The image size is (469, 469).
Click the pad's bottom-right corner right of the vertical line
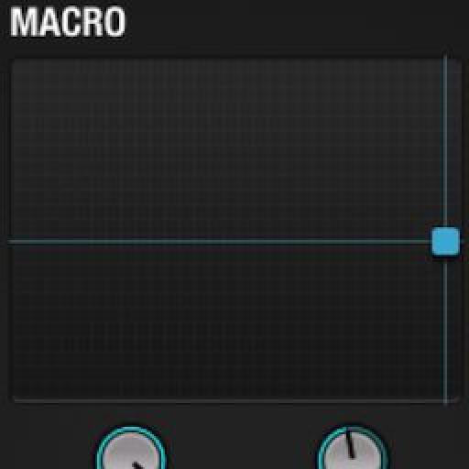[454, 396]
